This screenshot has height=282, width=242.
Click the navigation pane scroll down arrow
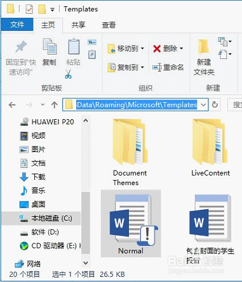tap(86, 263)
